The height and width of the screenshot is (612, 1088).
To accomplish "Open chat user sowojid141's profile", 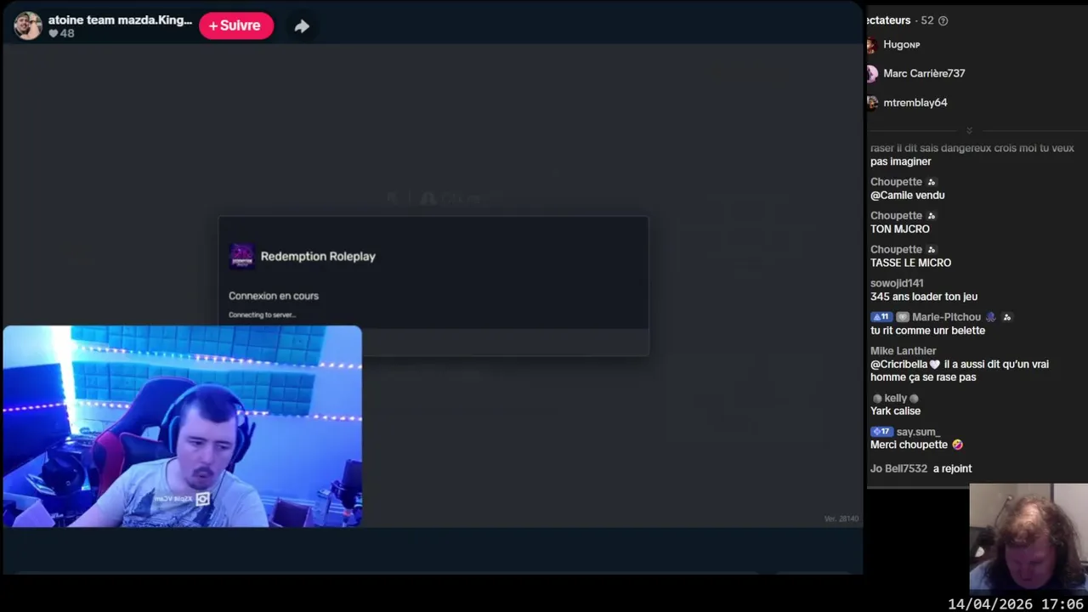I will [x=897, y=283].
